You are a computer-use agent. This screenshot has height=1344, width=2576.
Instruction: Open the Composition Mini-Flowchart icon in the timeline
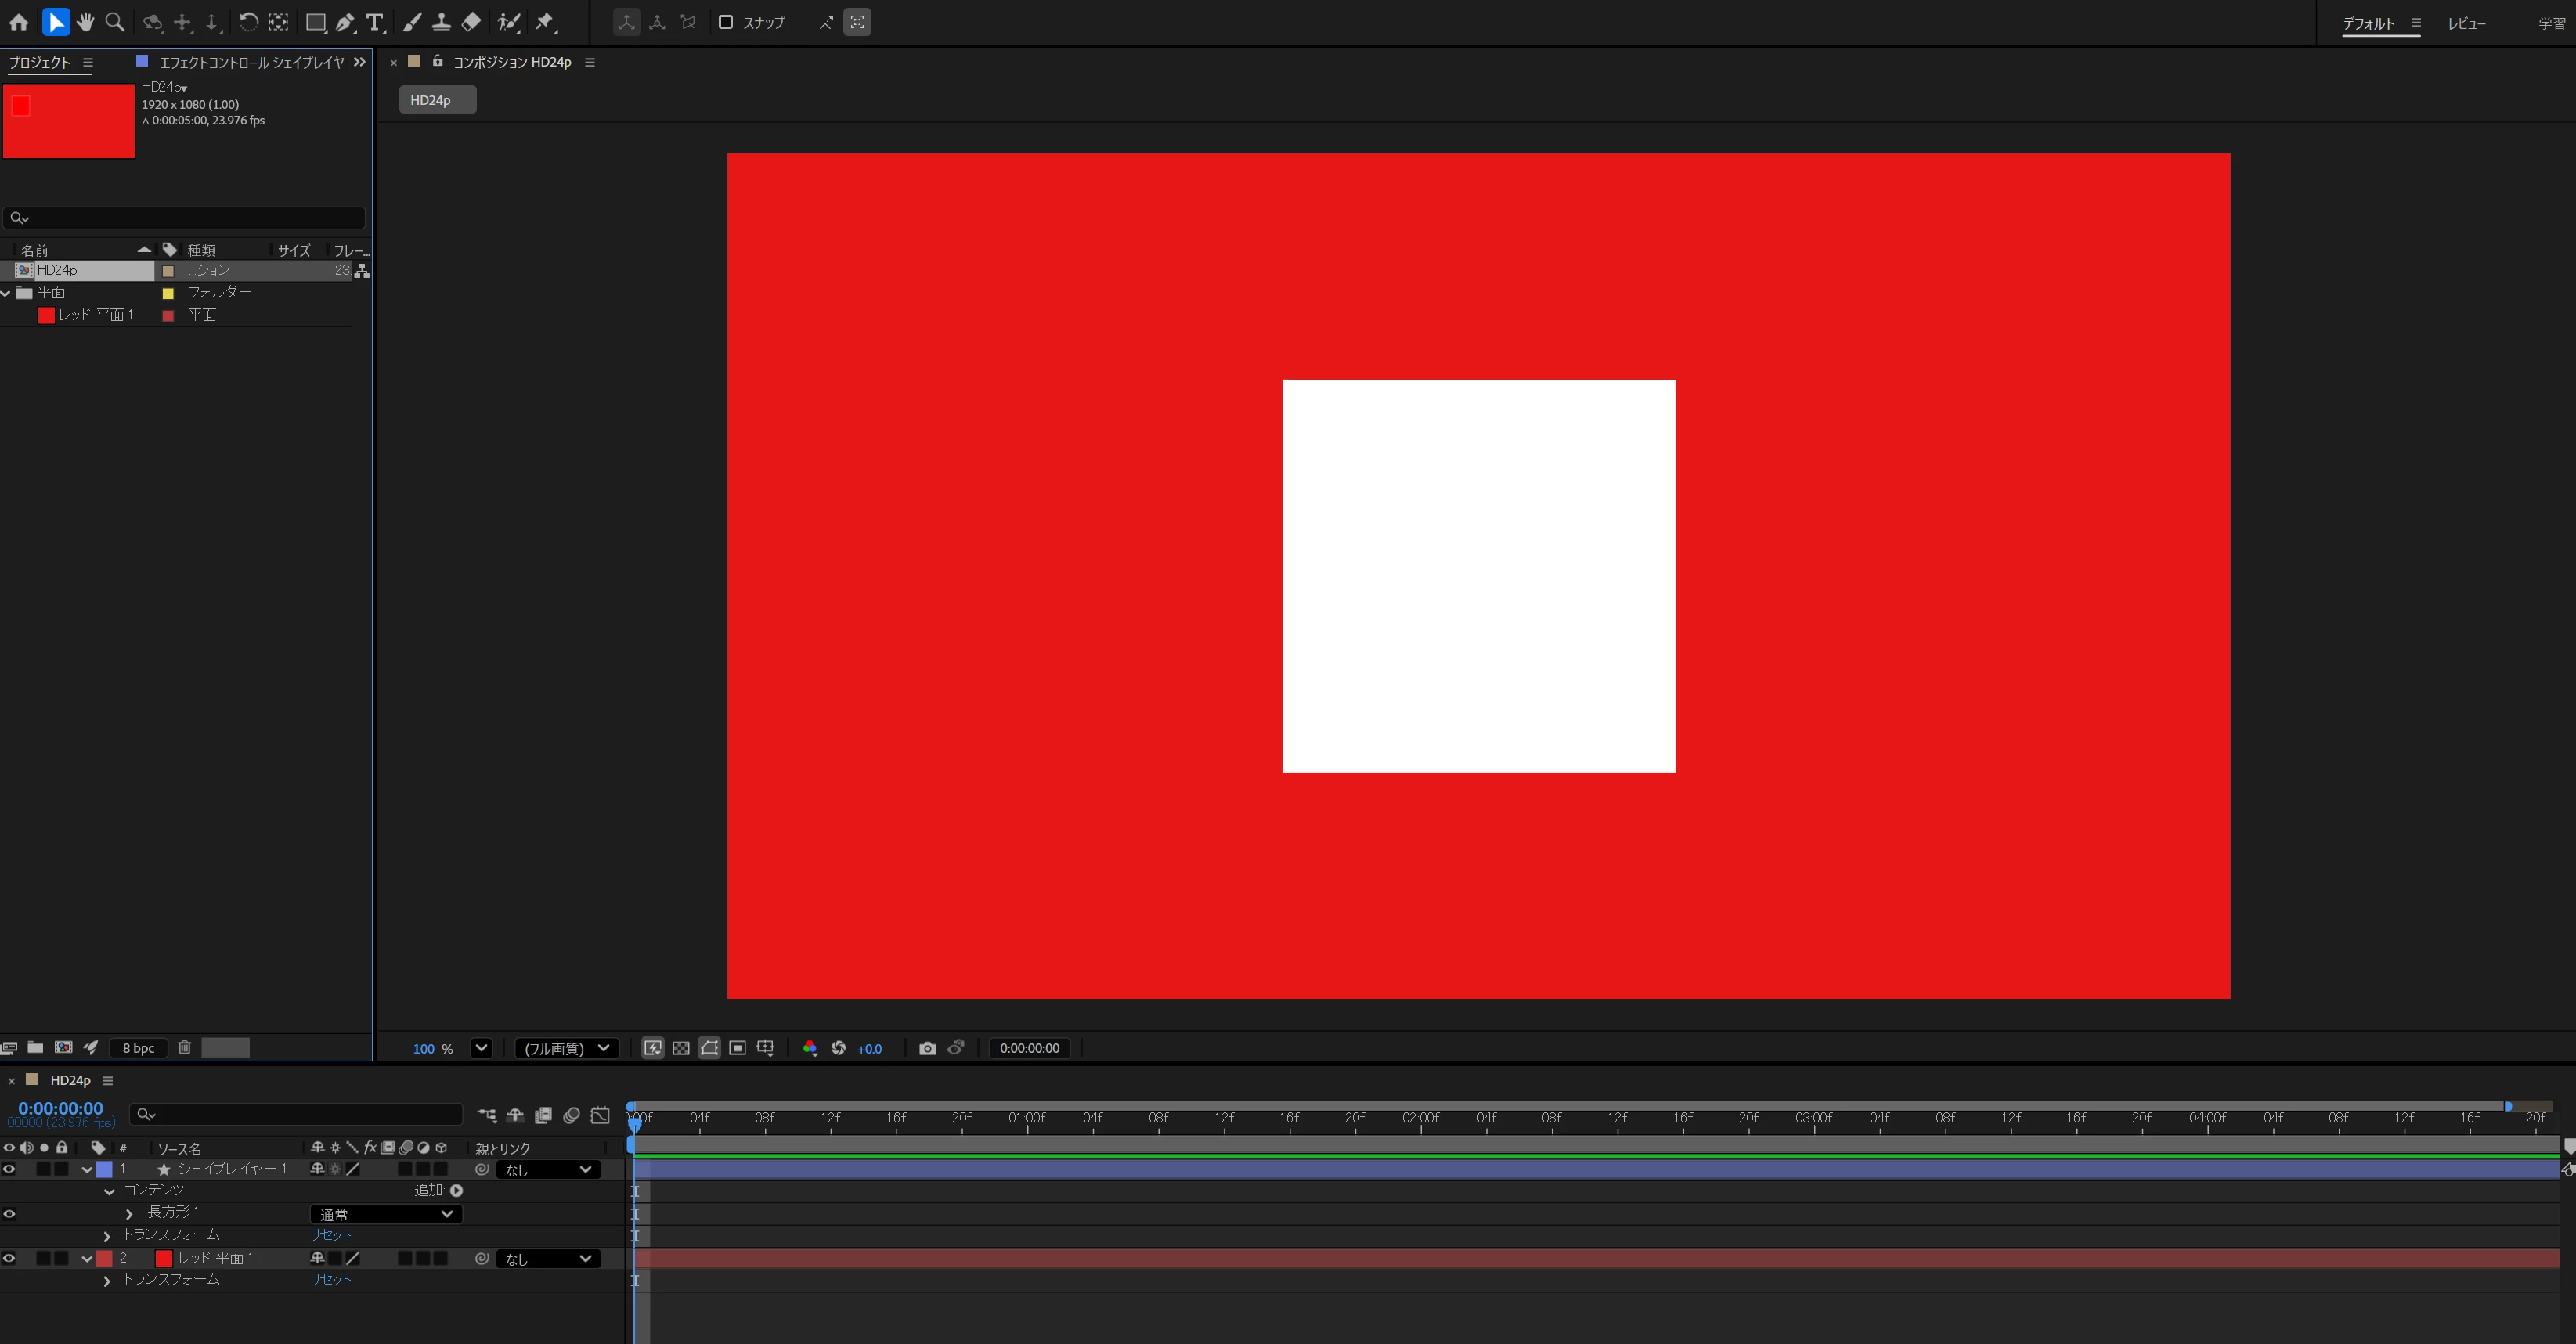[x=487, y=1115]
